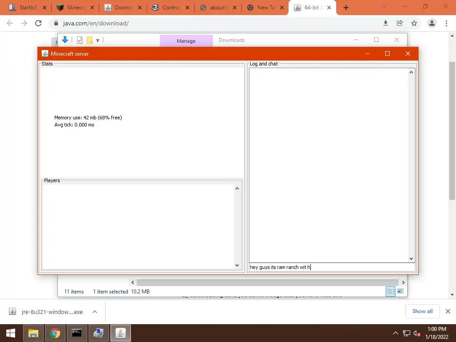Close the active 64-bit Java tab

[329, 8]
